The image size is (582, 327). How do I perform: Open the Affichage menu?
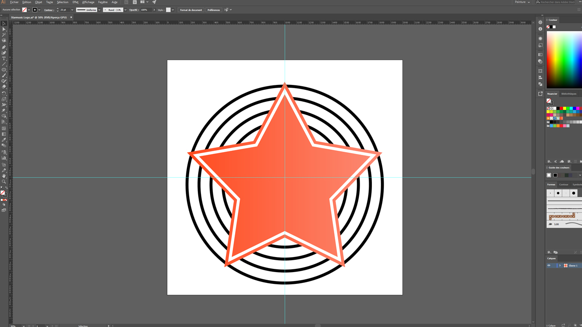point(88,2)
